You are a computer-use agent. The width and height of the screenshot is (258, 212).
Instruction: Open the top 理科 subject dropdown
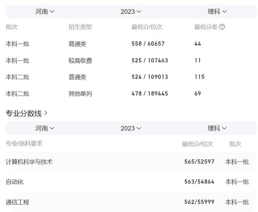[x=217, y=12]
